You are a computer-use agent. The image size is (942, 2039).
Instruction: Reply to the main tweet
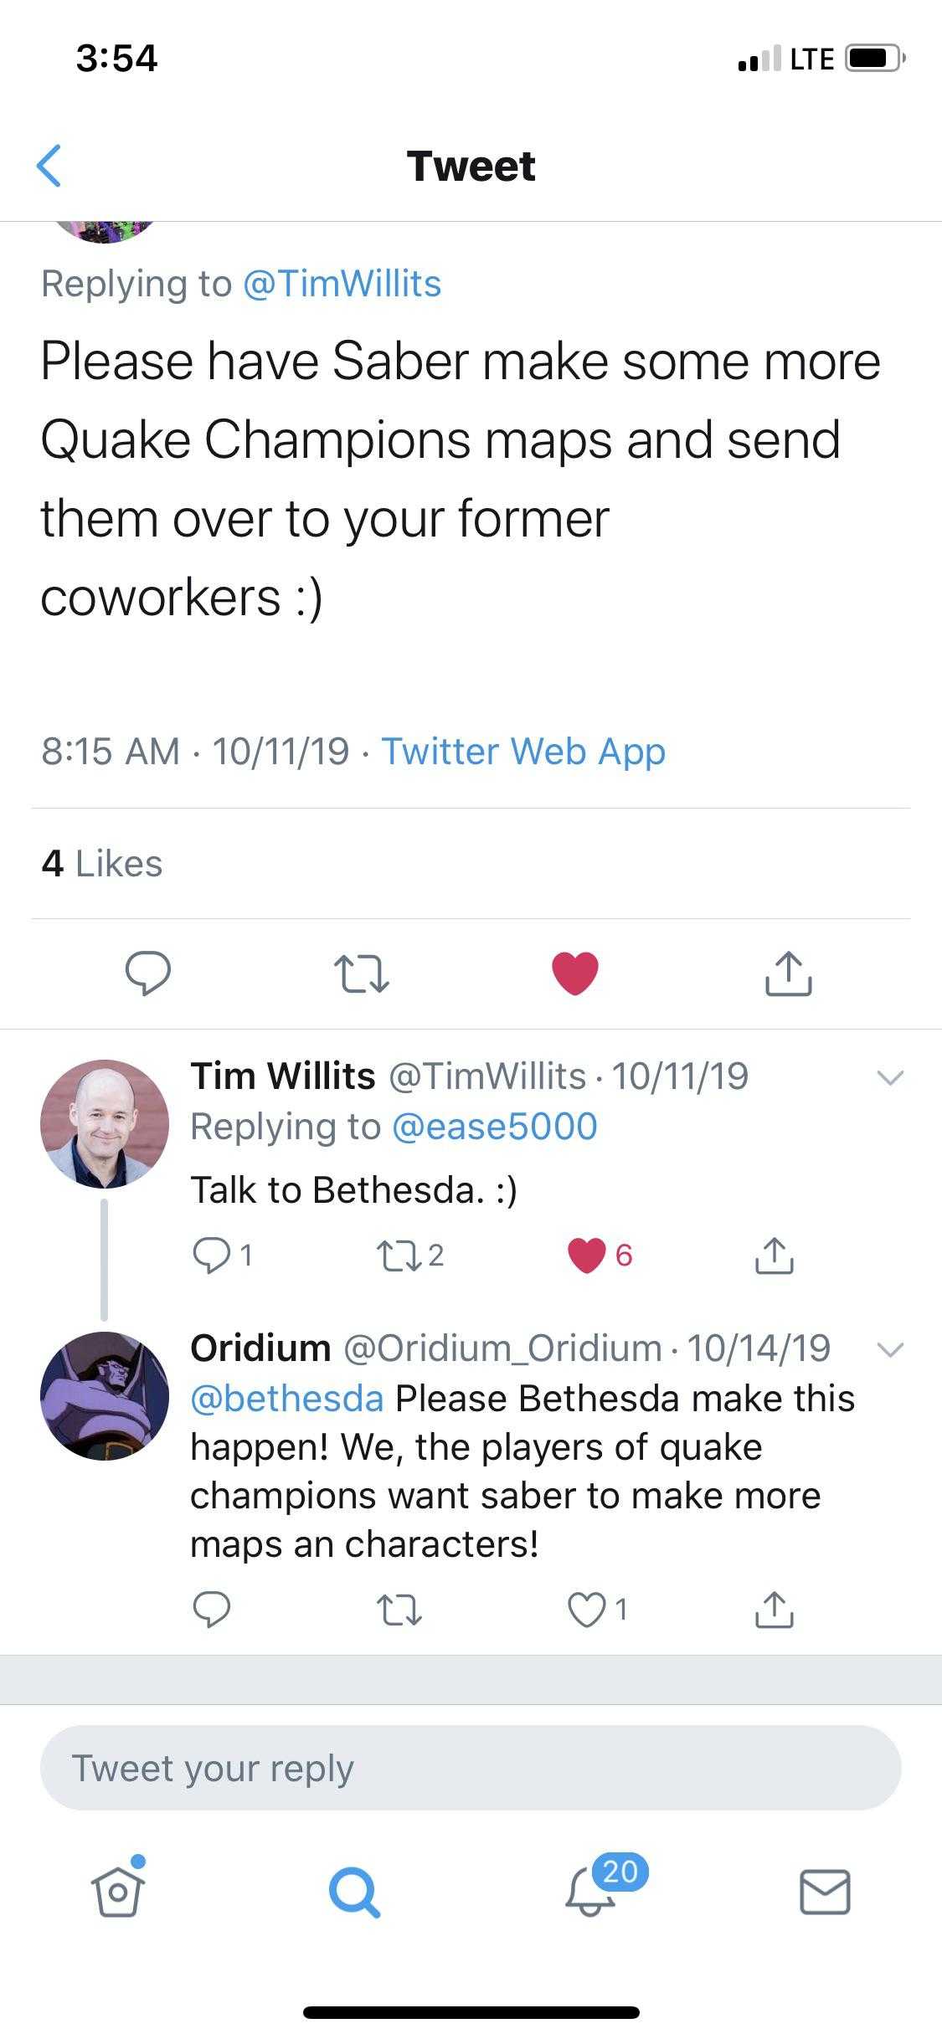pos(148,973)
